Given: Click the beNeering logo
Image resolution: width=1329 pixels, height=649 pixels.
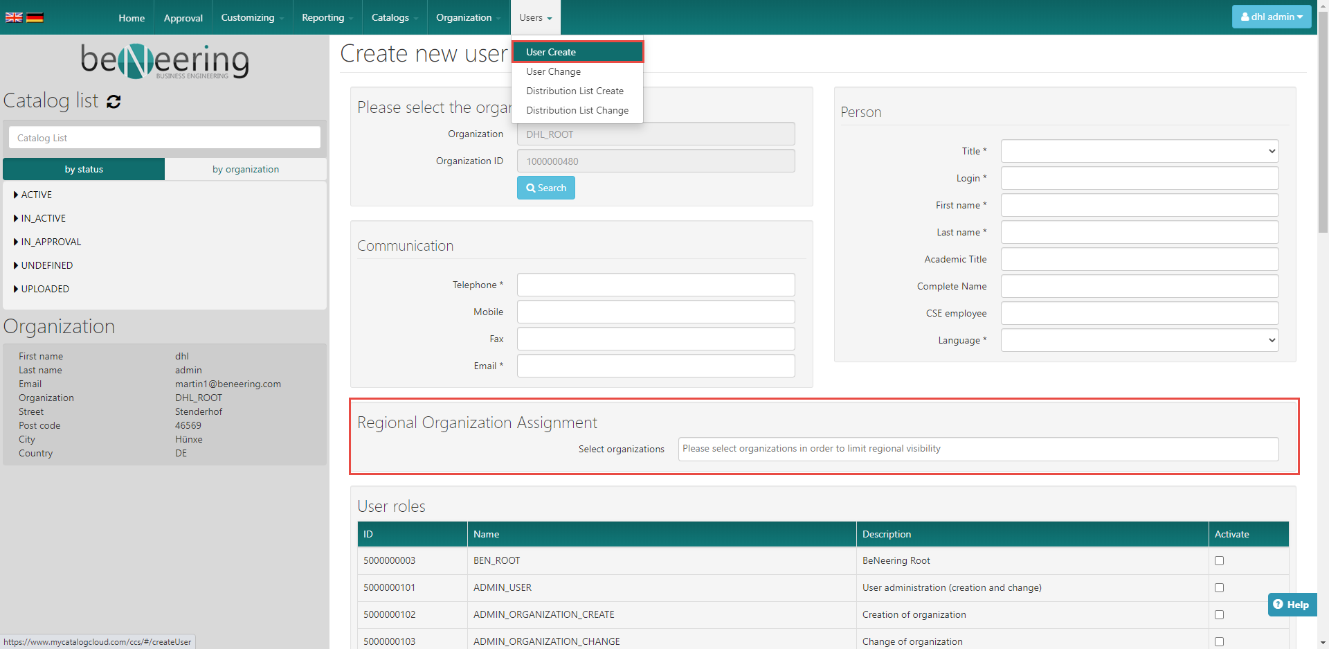Looking at the screenshot, I should (165, 61).
